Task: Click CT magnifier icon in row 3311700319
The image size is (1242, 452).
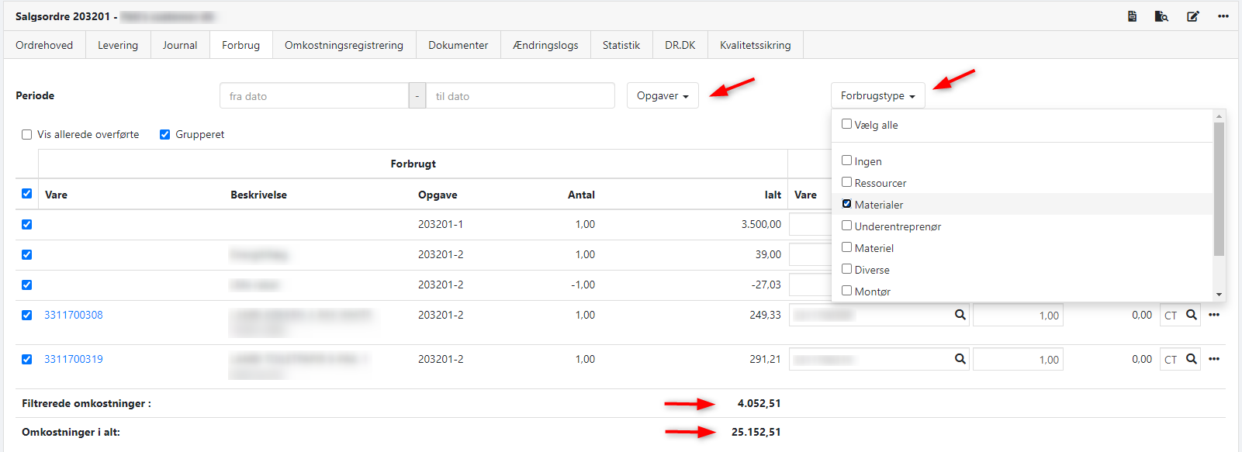Action: [1191, 359]
